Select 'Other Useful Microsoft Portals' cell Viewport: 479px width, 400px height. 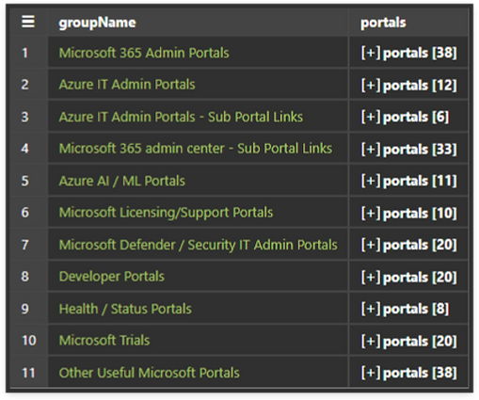(x=198, y=373)
